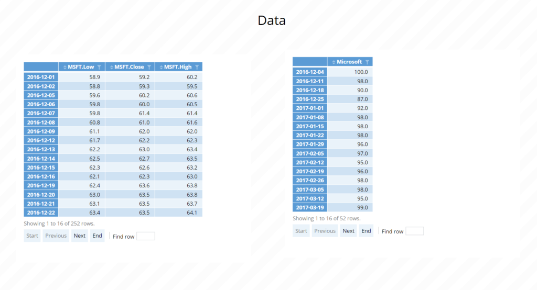Click End under the 52-row table
Screen dimensions: 537x290
[366, 231]
